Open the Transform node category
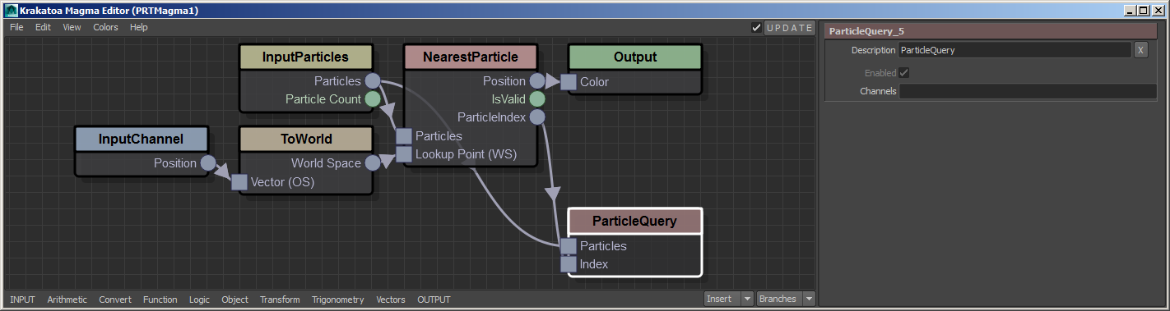This screenshot has width=1170, height=311. [x=280, y=300]
